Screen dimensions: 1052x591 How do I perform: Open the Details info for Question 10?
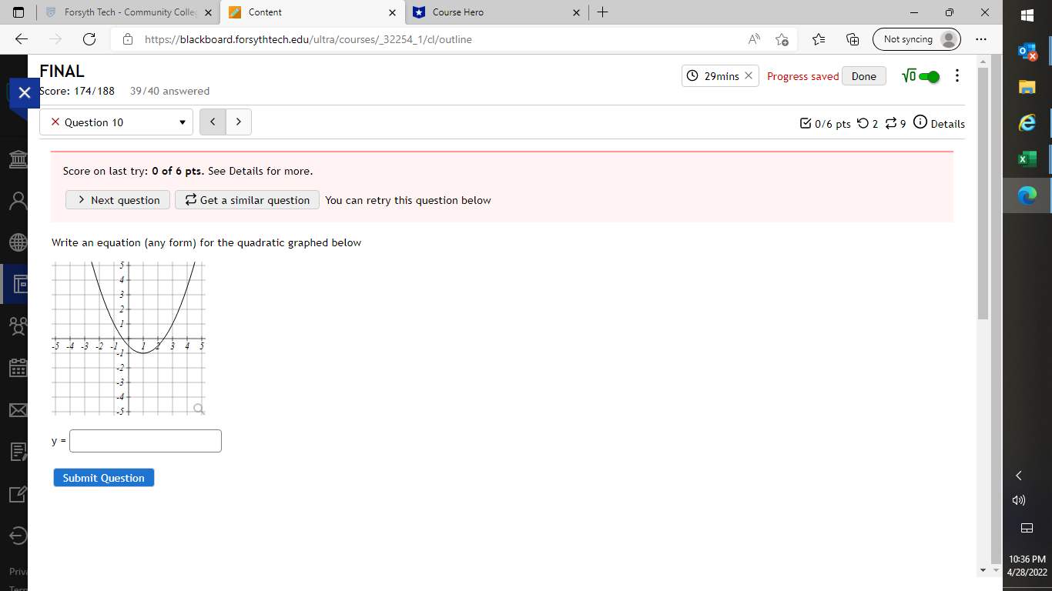tap(939, 123)
